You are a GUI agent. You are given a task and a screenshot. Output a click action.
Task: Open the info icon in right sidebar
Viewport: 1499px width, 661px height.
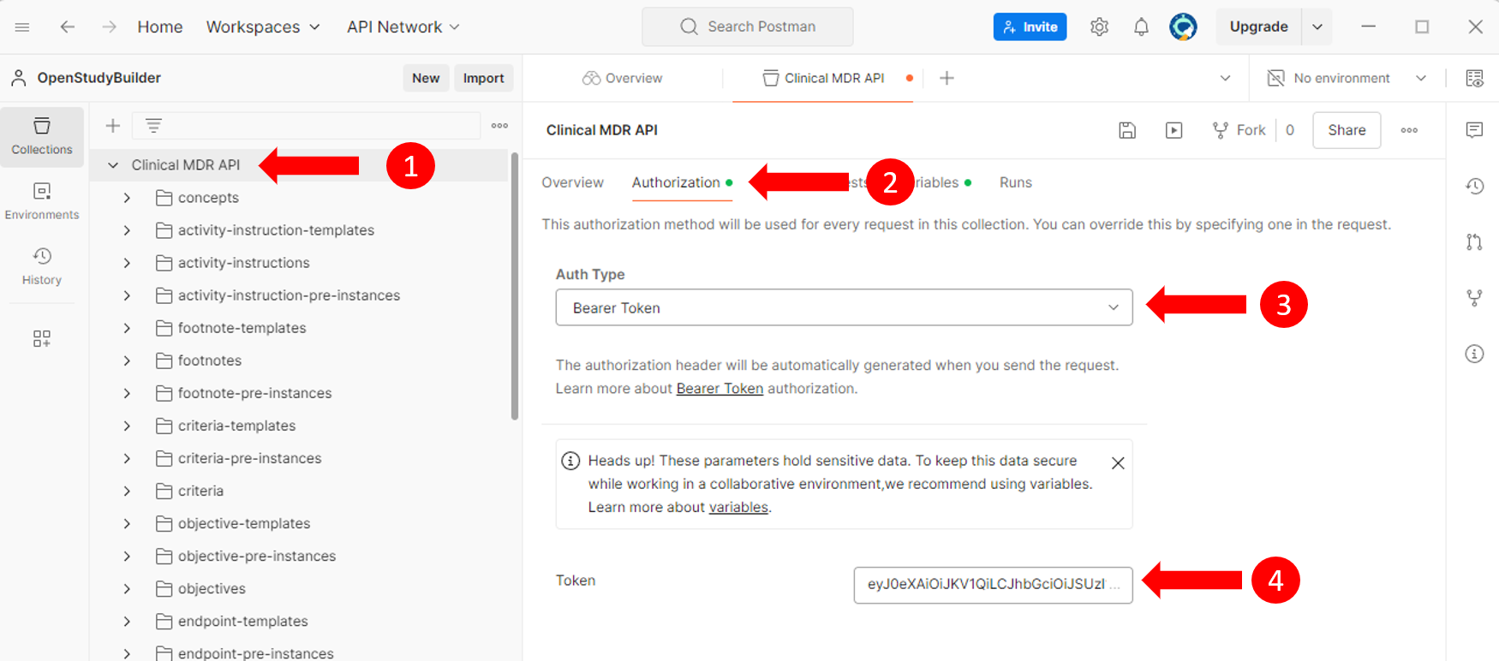[x=1474, y=354]
